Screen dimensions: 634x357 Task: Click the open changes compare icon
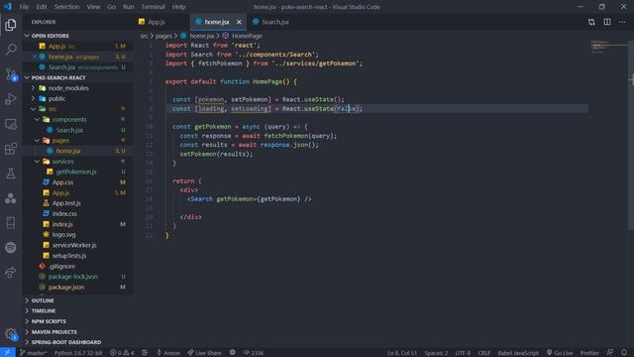(x=591, y=22)
